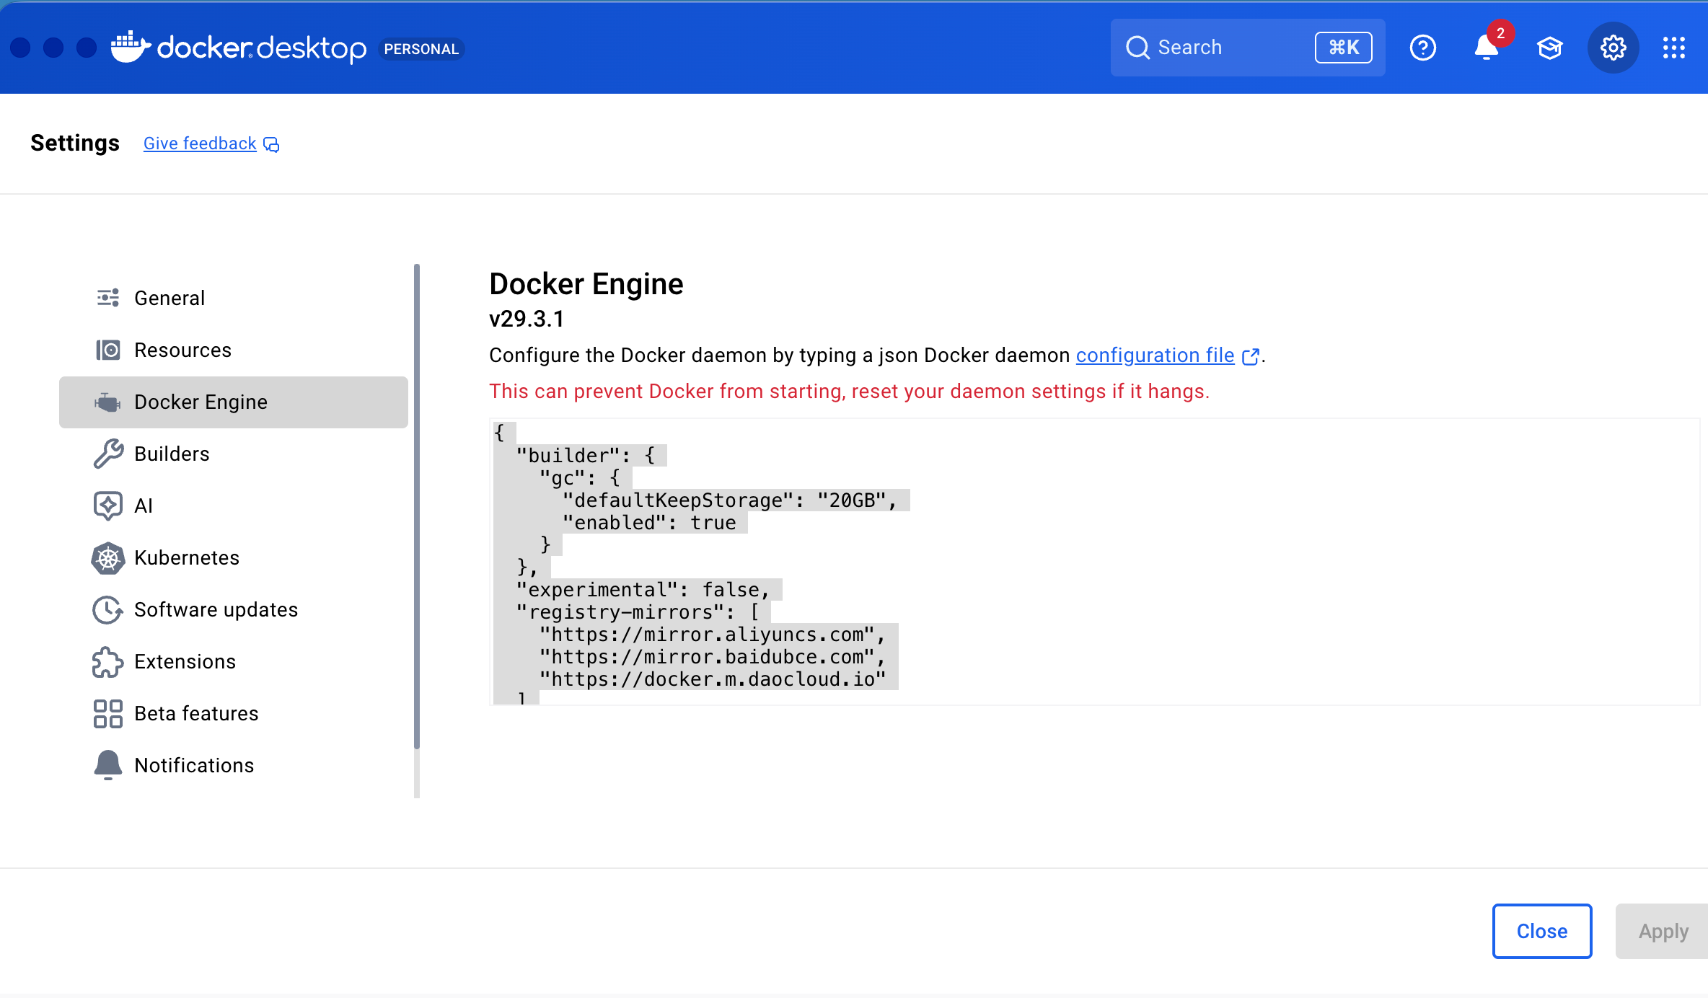This screenshot has height=998, width=1708.
Task: Click the Kubernetes wheel icon
Action: click(x=108, y=557)
